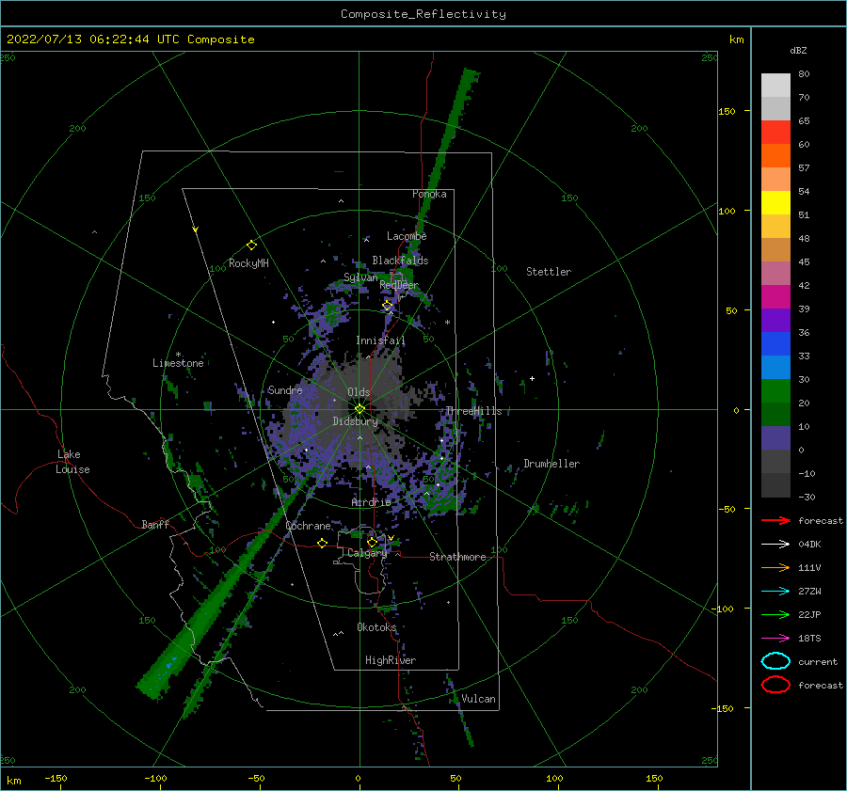Click the 2022/07/13 06:22:44 UTC timestamp

coord(93,40)
